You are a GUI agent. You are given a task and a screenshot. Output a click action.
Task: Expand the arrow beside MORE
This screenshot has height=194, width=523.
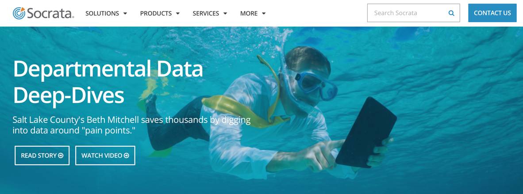coord(264,14)
